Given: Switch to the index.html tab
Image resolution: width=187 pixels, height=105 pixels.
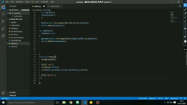Looking at the screenshot, I should pos(55,6).
